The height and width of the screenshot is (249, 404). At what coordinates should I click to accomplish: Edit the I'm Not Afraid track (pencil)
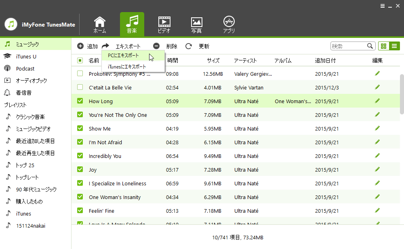pyautogui.click(x=377, y=142)
